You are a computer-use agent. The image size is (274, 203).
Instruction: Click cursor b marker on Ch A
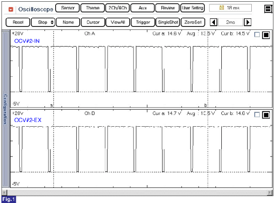pos(205,105)
